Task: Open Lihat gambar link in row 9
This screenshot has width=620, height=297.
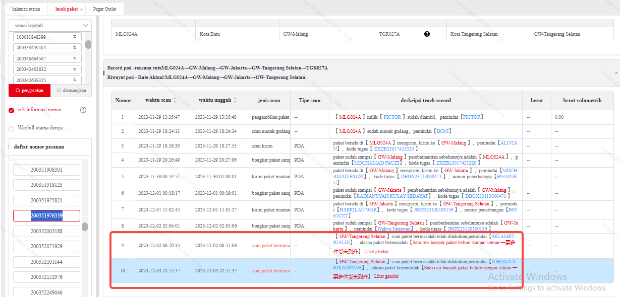Action: click(376, 251)
